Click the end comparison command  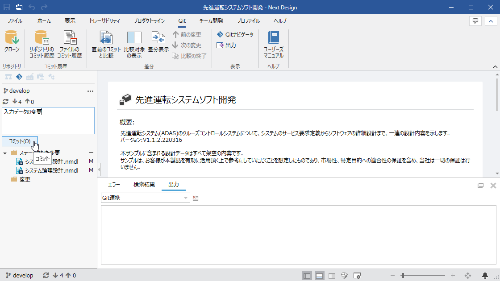[189, 56]
